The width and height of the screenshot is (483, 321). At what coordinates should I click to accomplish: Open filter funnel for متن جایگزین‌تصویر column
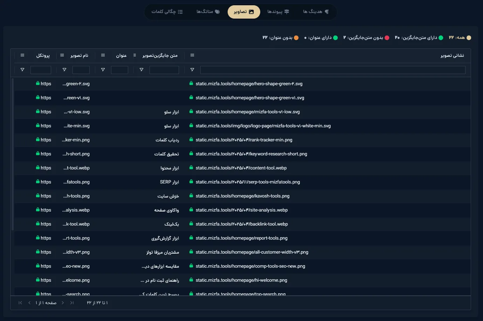[x=142, y=70]
